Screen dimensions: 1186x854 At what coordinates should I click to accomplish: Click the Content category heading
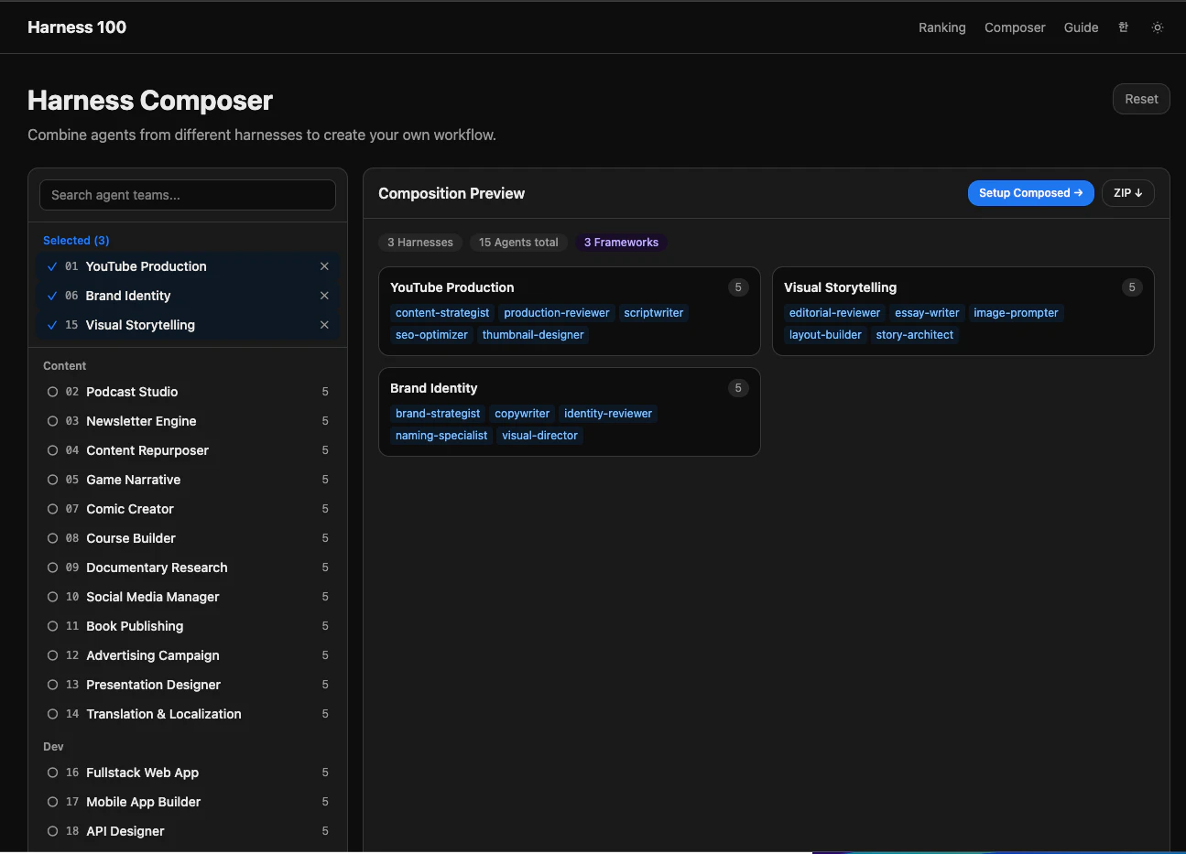pyautogui.click(x=64, y=366)
